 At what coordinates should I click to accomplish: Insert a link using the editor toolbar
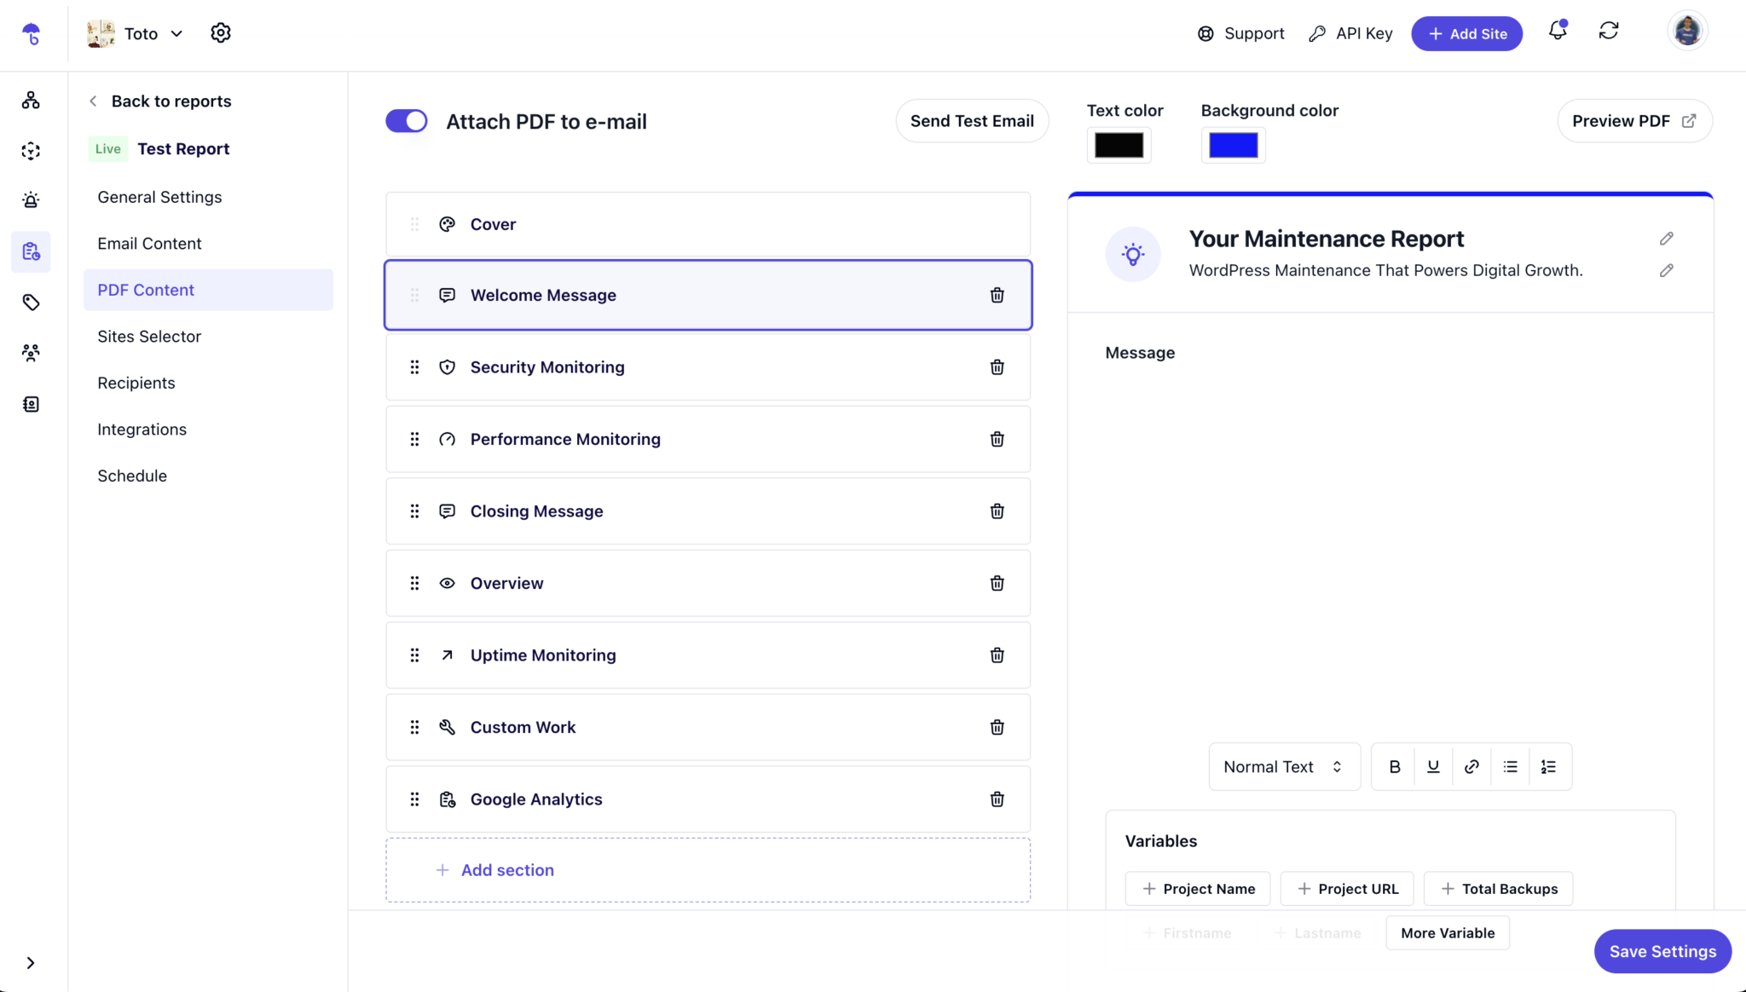1471,766
